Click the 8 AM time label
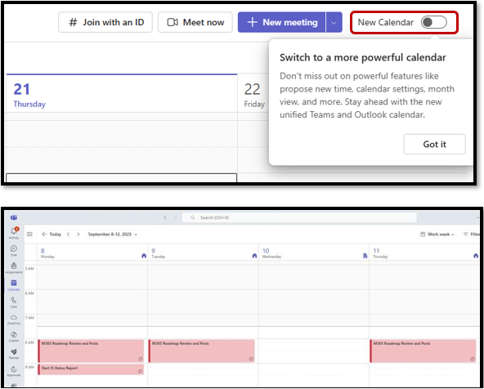484x389 pixels. click(29, 342)
